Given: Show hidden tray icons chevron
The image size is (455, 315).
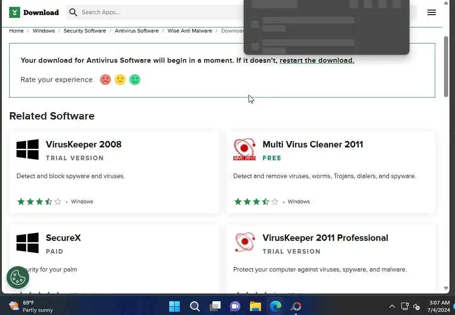Looking at the screenshot, I should click(x=392, y=306).
